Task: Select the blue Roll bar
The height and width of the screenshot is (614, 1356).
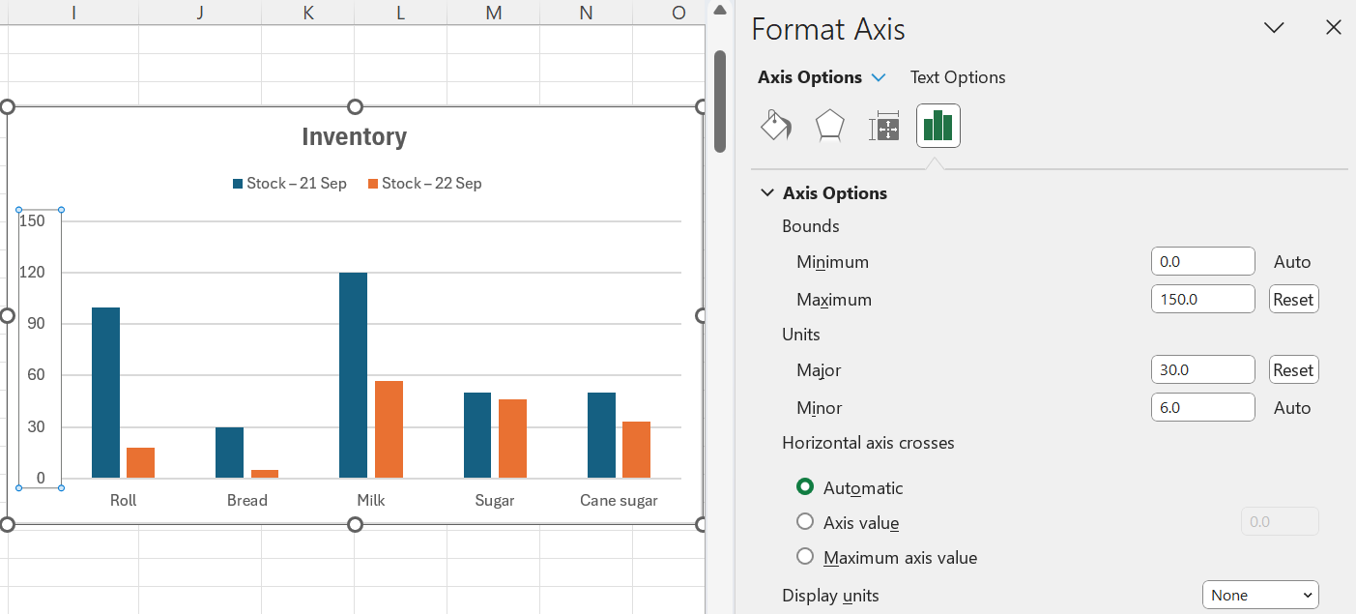Action: 105,393
